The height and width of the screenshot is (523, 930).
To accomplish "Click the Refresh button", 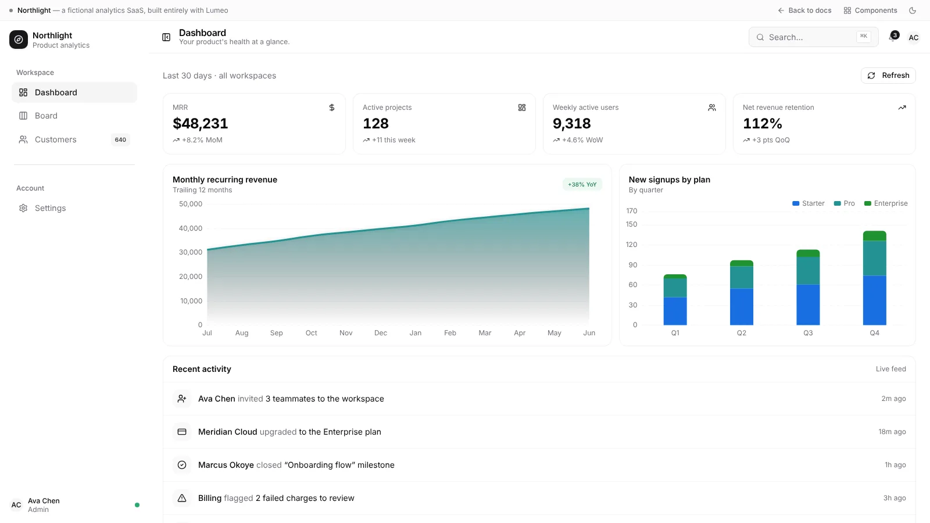I will (x=888, y=76).
